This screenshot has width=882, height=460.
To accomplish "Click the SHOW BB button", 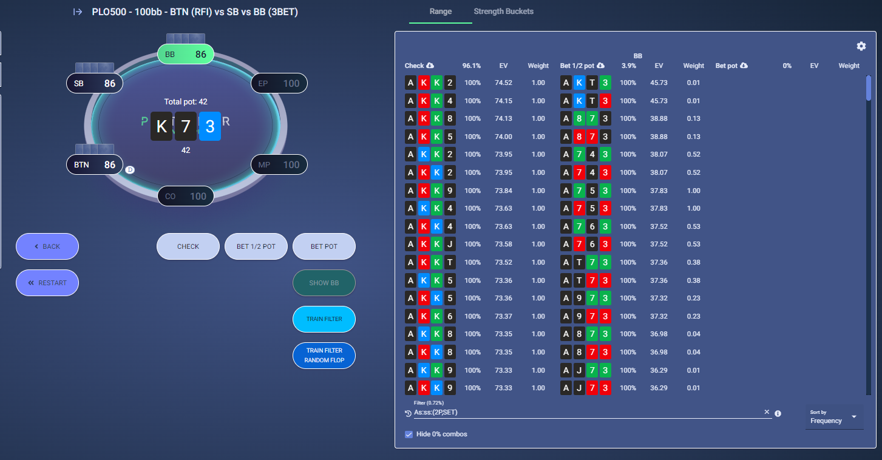I will (324, 283).
